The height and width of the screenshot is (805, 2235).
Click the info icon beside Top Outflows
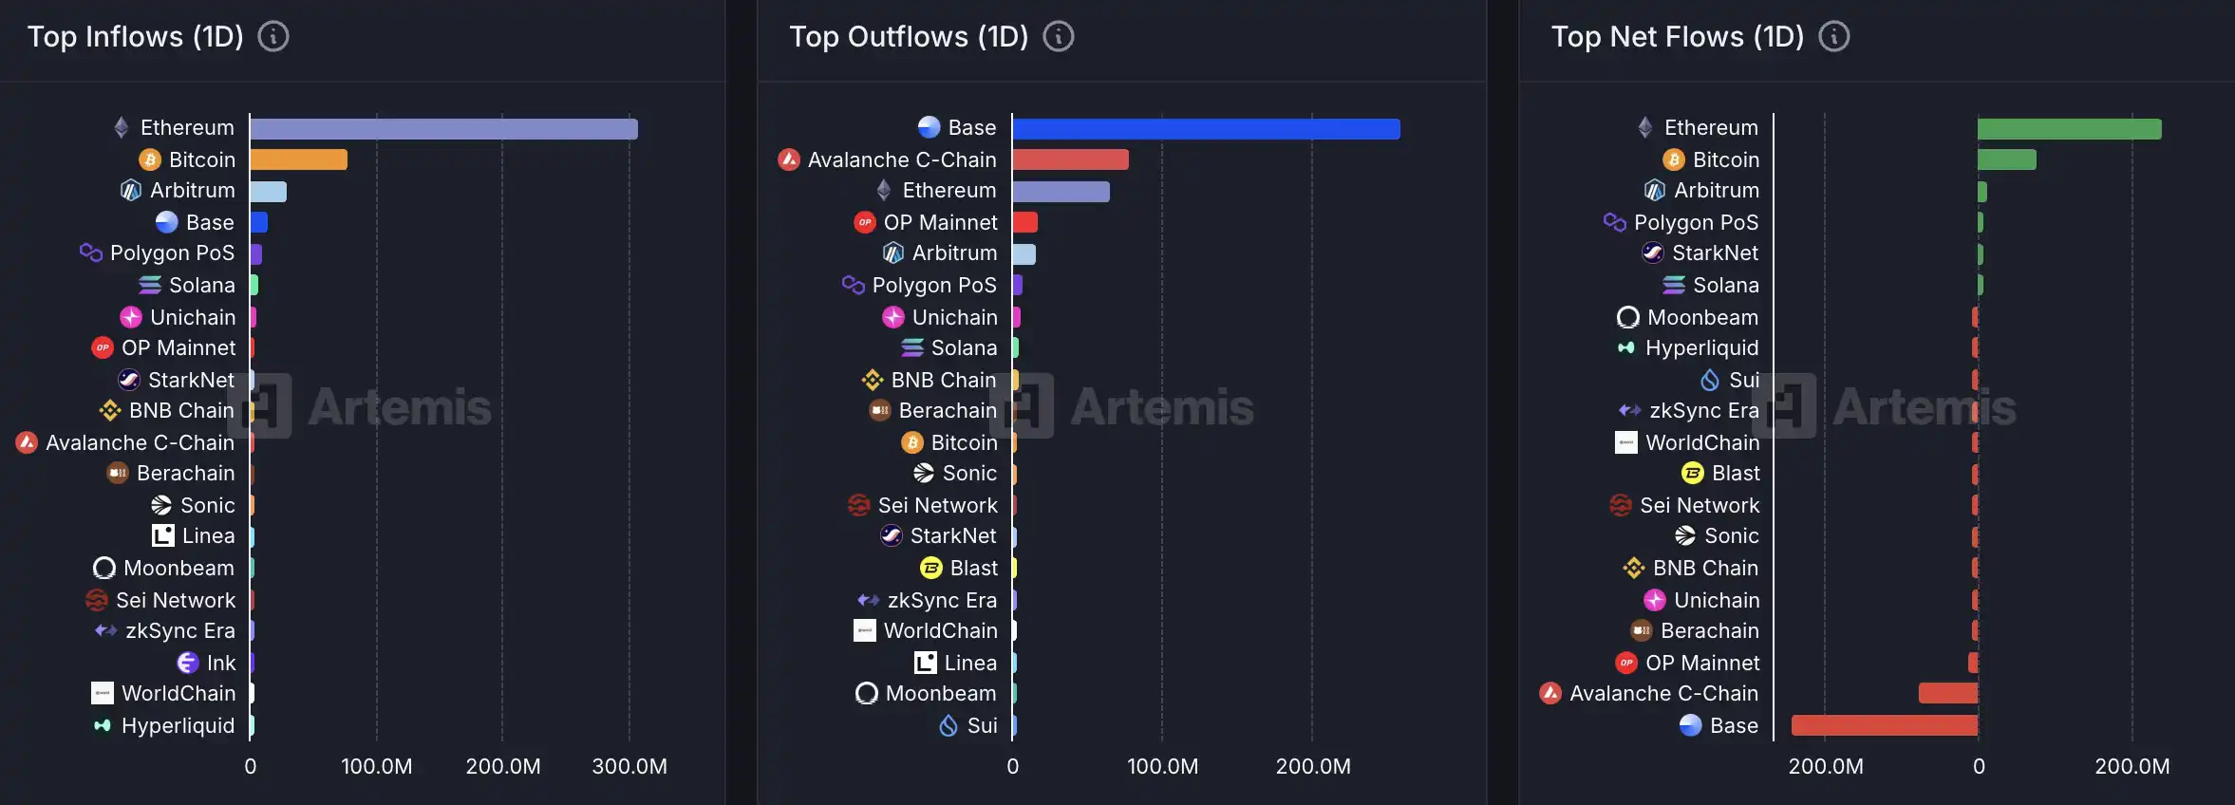[1059, 37]
